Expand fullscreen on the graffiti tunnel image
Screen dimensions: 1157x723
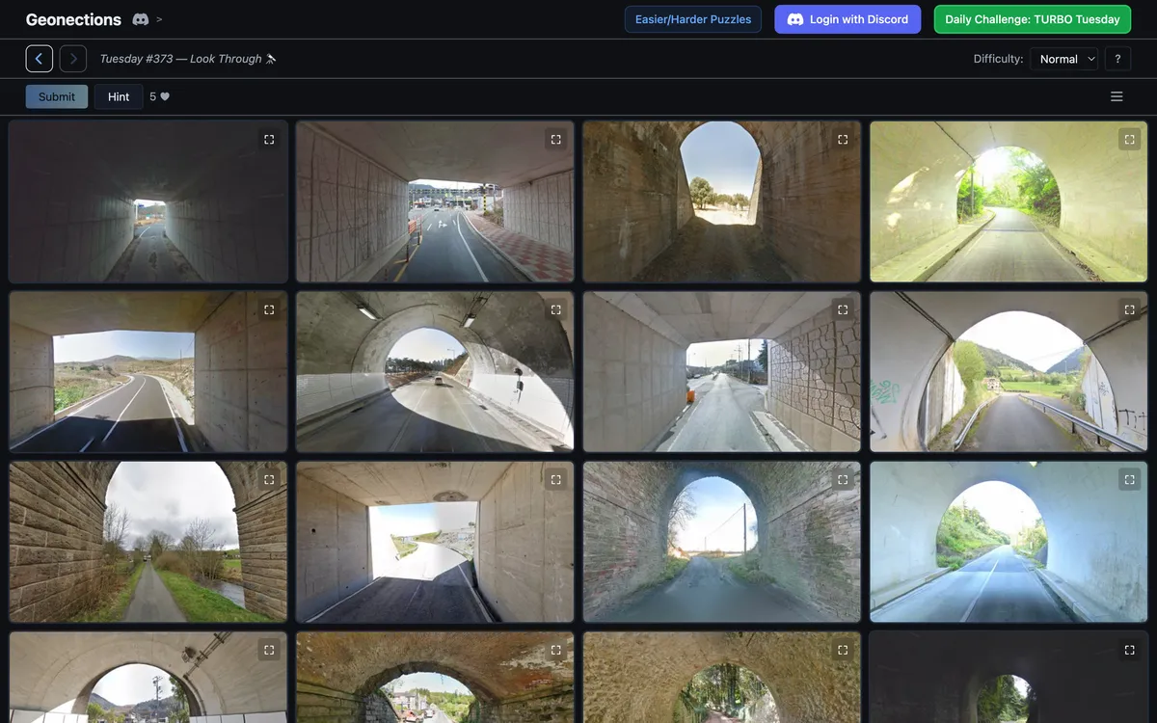click(1129, 309)
